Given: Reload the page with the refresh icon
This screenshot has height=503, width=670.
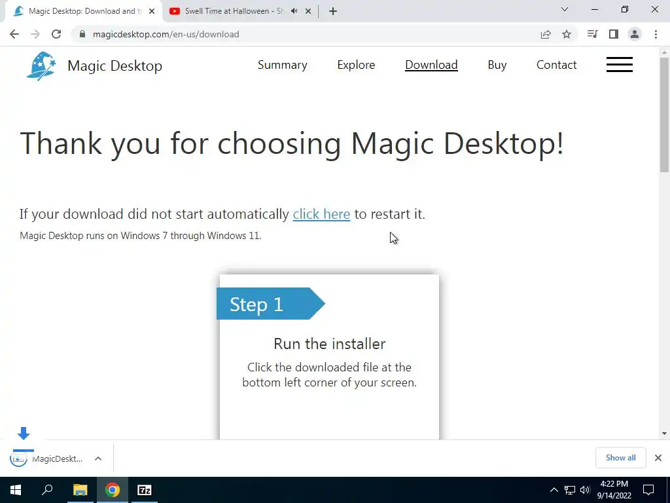Looking at the screenshot, I should (x=56, y=34).
